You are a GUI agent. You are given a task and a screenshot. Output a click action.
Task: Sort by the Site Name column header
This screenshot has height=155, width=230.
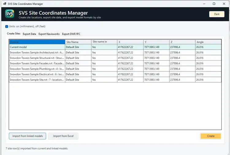coord(78,42)
